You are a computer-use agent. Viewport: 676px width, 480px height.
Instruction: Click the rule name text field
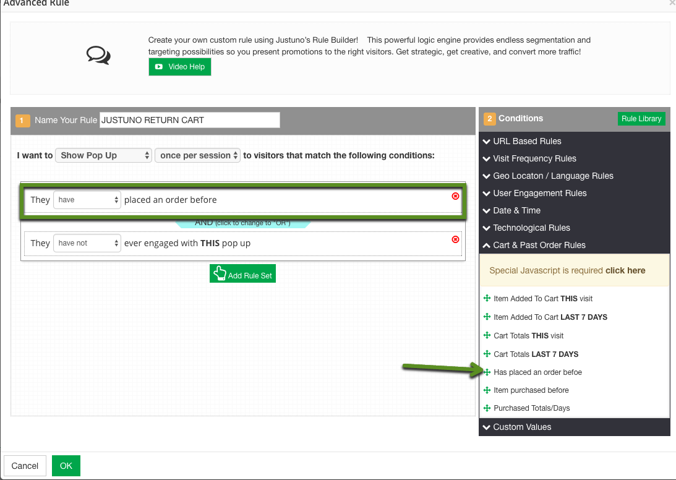click(189, 120)
